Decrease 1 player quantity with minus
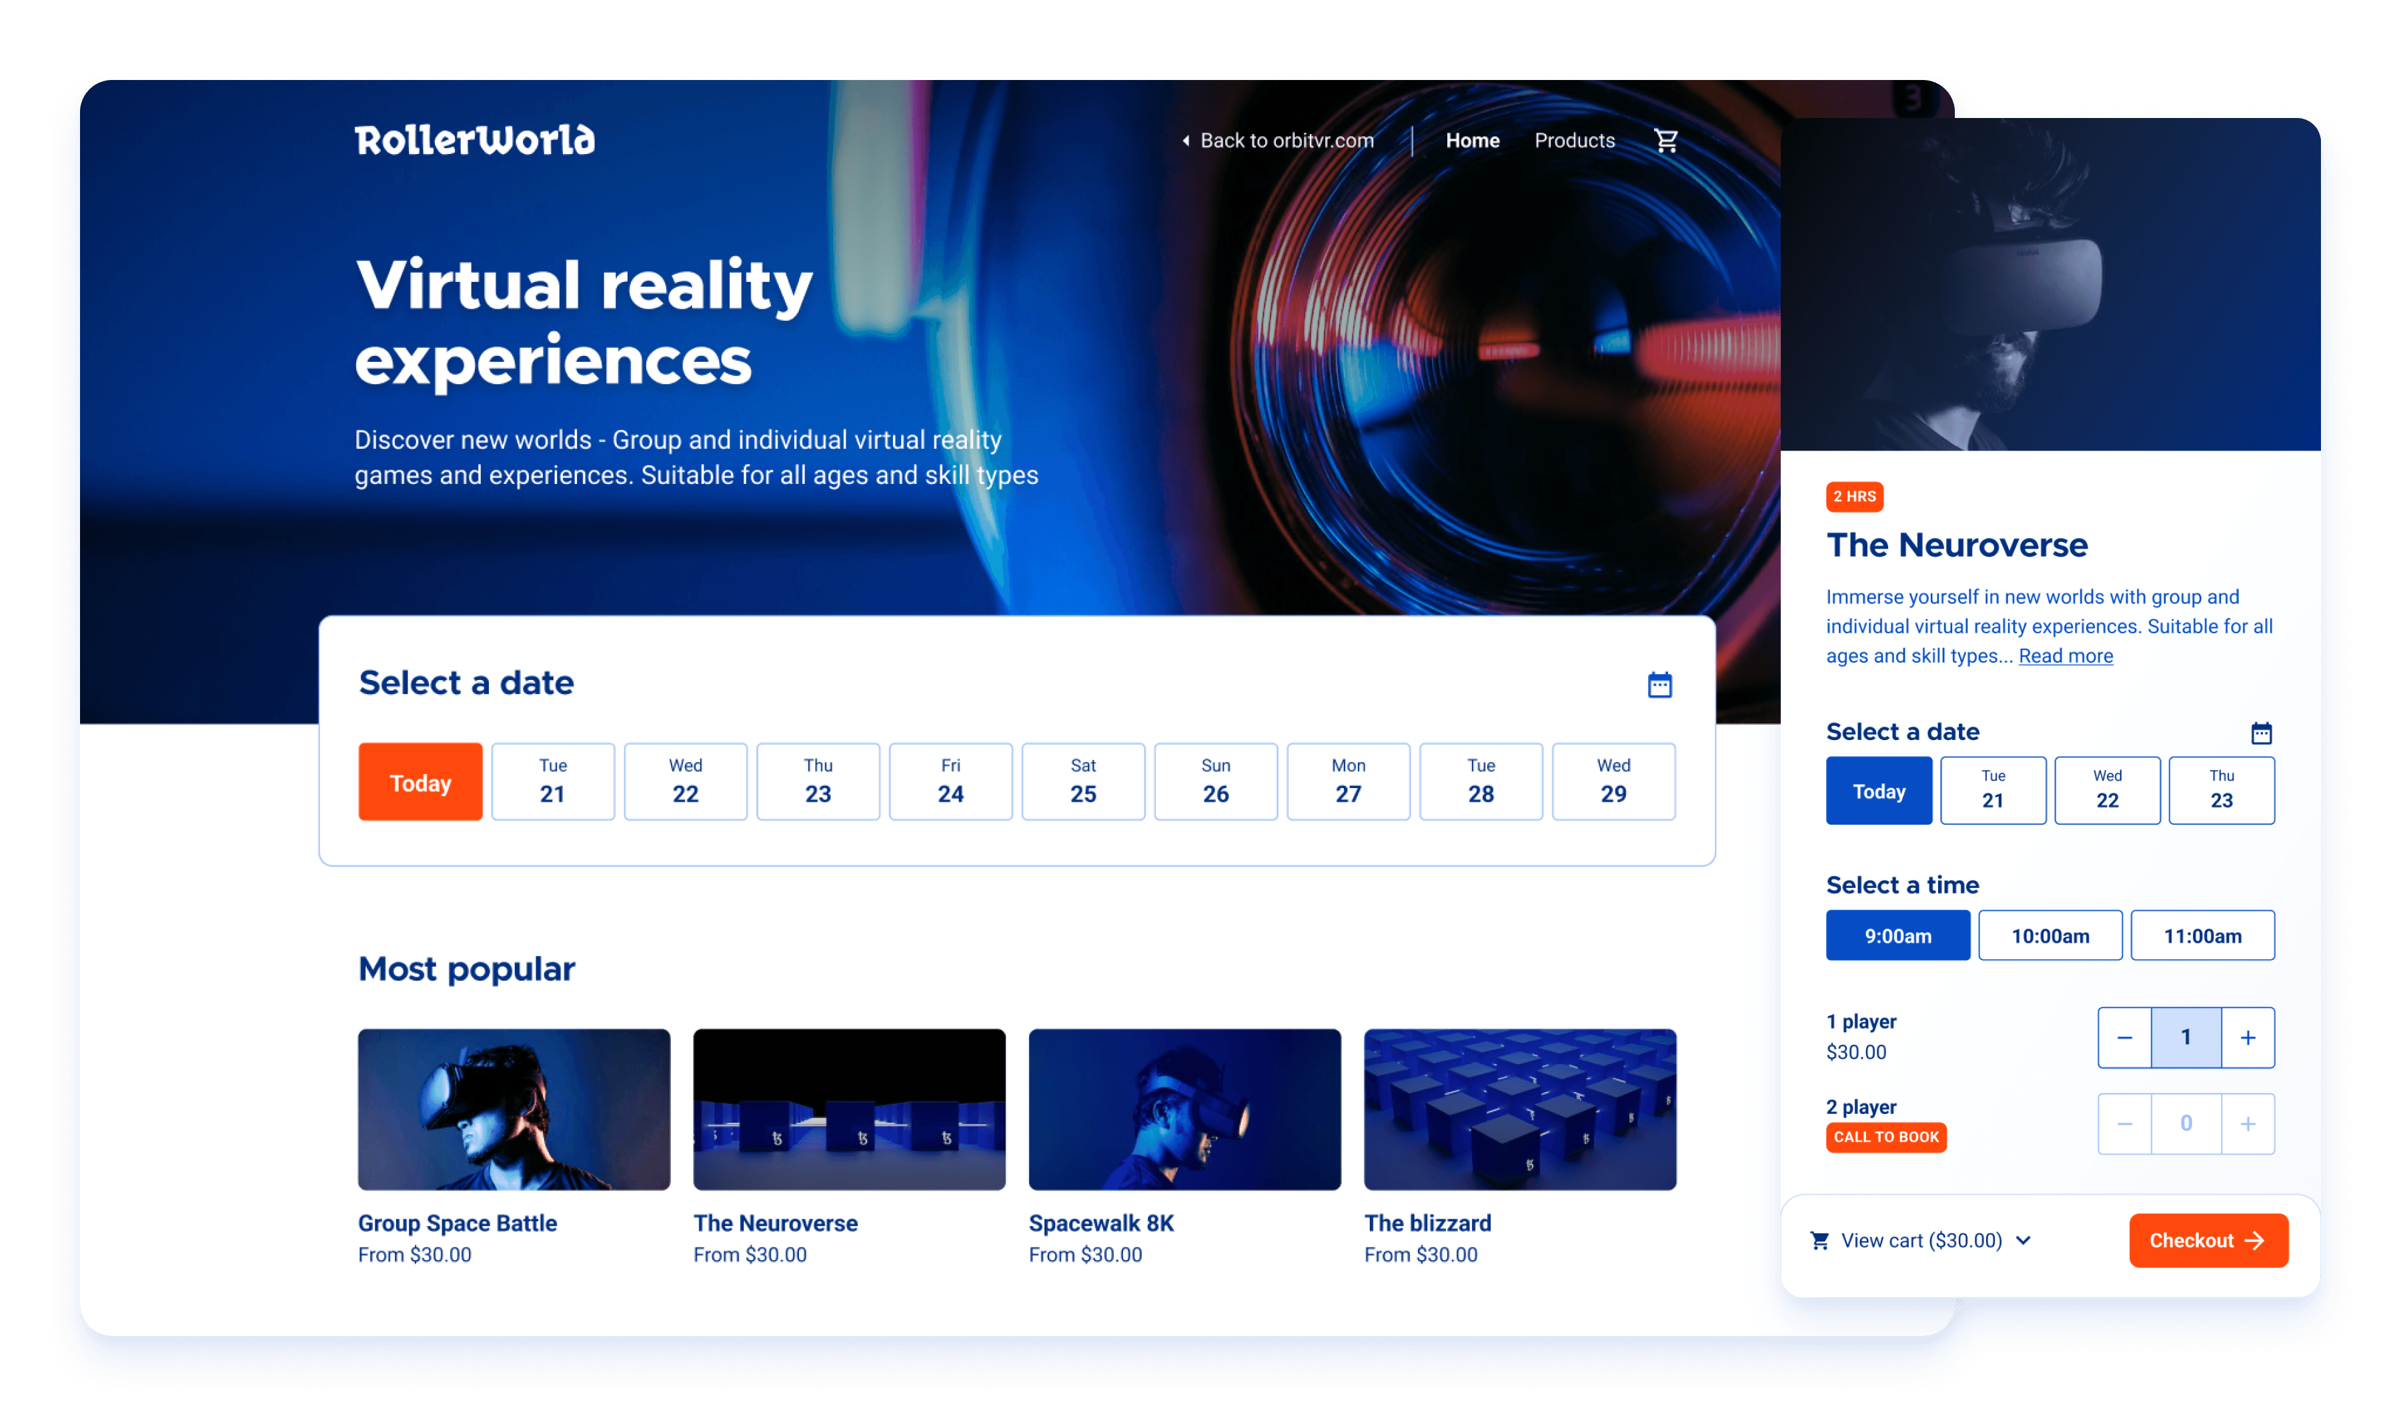This screenshot has width=2401, height=1416. tap(2124, 1037)
